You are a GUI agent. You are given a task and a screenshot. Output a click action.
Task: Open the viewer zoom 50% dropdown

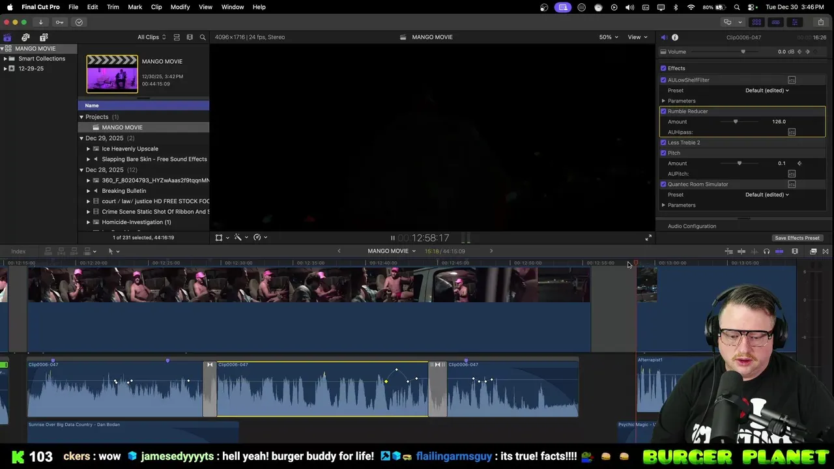click(x=609, y=37)
